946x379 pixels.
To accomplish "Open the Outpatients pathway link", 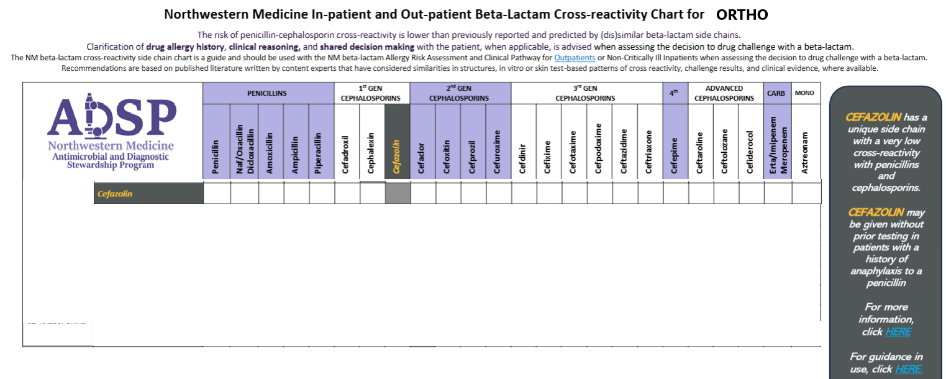I will pyautogui.click(x=575, y=58).
